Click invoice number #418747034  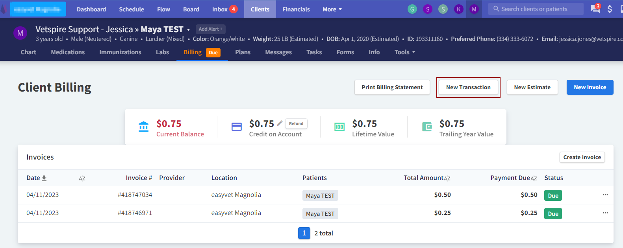tap(135, 195)
